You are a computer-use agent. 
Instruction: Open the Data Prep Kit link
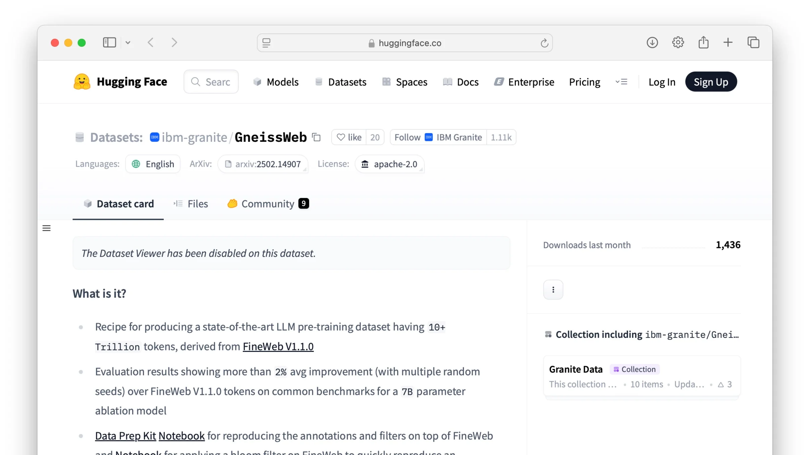coord(126,436)
